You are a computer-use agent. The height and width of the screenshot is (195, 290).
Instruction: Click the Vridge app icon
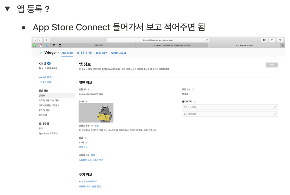(x=41, y=53)
